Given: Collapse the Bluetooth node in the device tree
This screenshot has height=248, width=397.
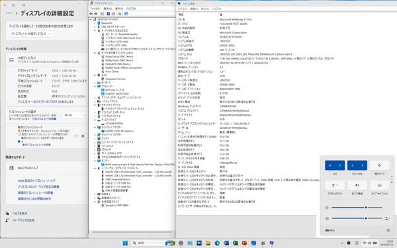Looking at the screenshot, I should coord(95,23).
